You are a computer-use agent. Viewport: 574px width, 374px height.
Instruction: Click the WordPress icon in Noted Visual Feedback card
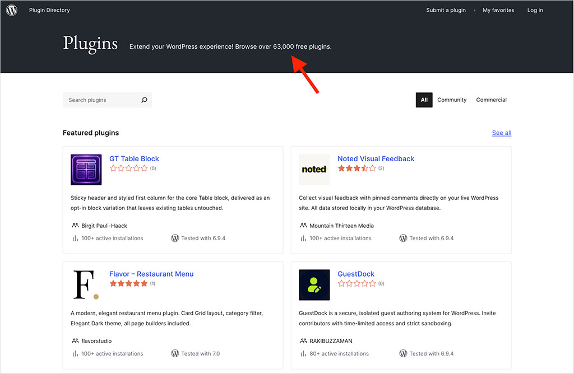pyautogui.click(x=403, y=238)
